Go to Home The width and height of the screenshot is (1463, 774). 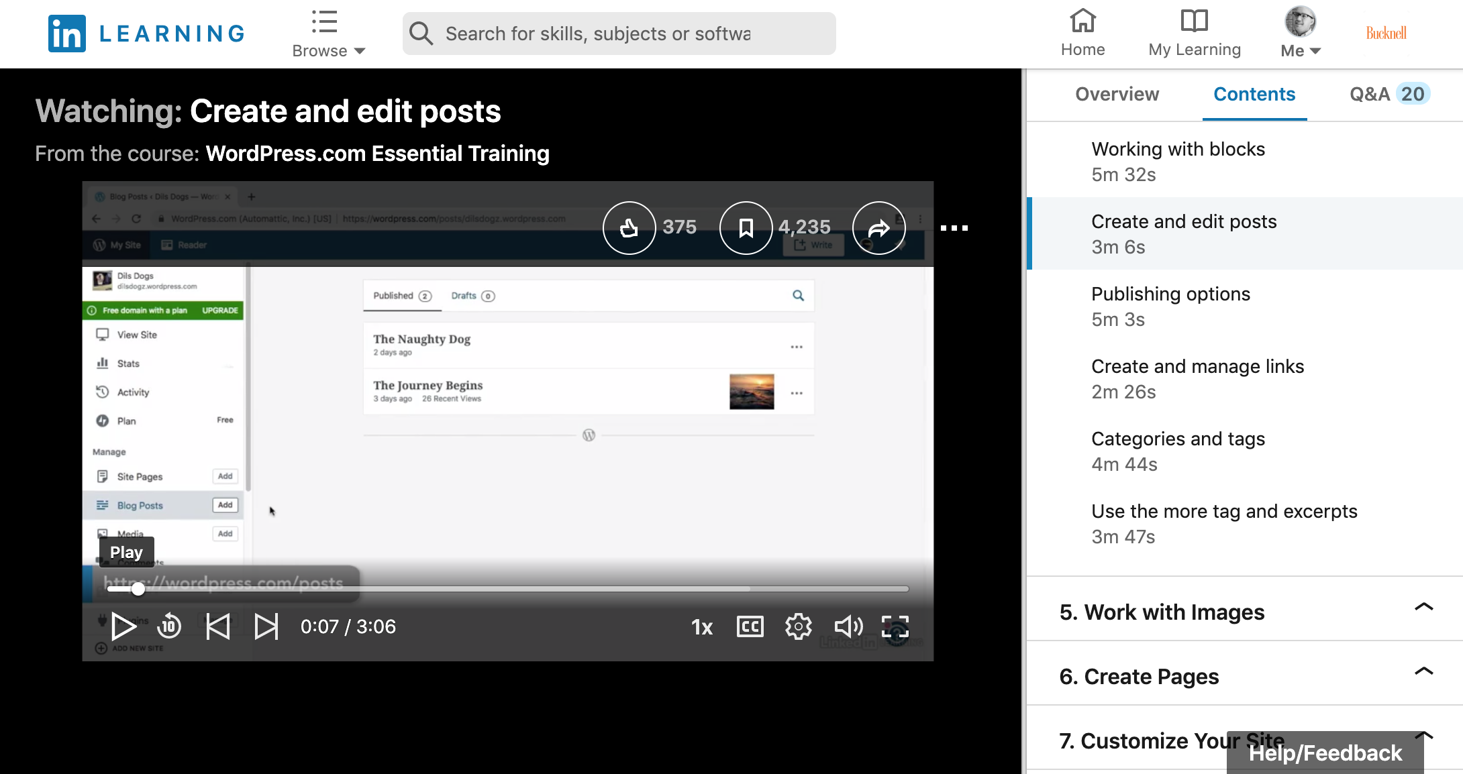[1082, 33]
